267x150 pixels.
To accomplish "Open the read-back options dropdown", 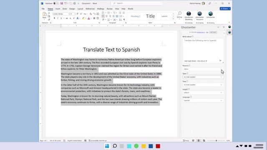I will click(196, 61).
